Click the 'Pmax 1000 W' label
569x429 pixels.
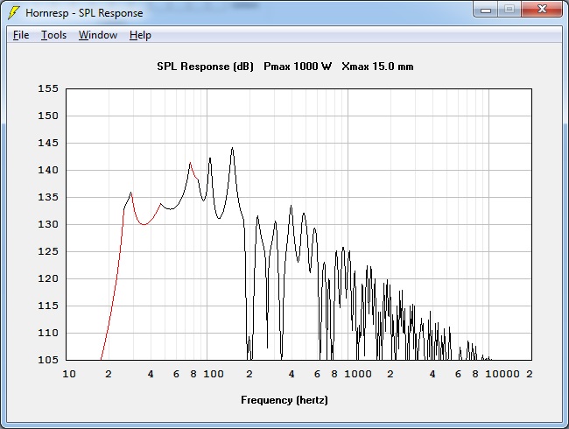pos(298,67)
